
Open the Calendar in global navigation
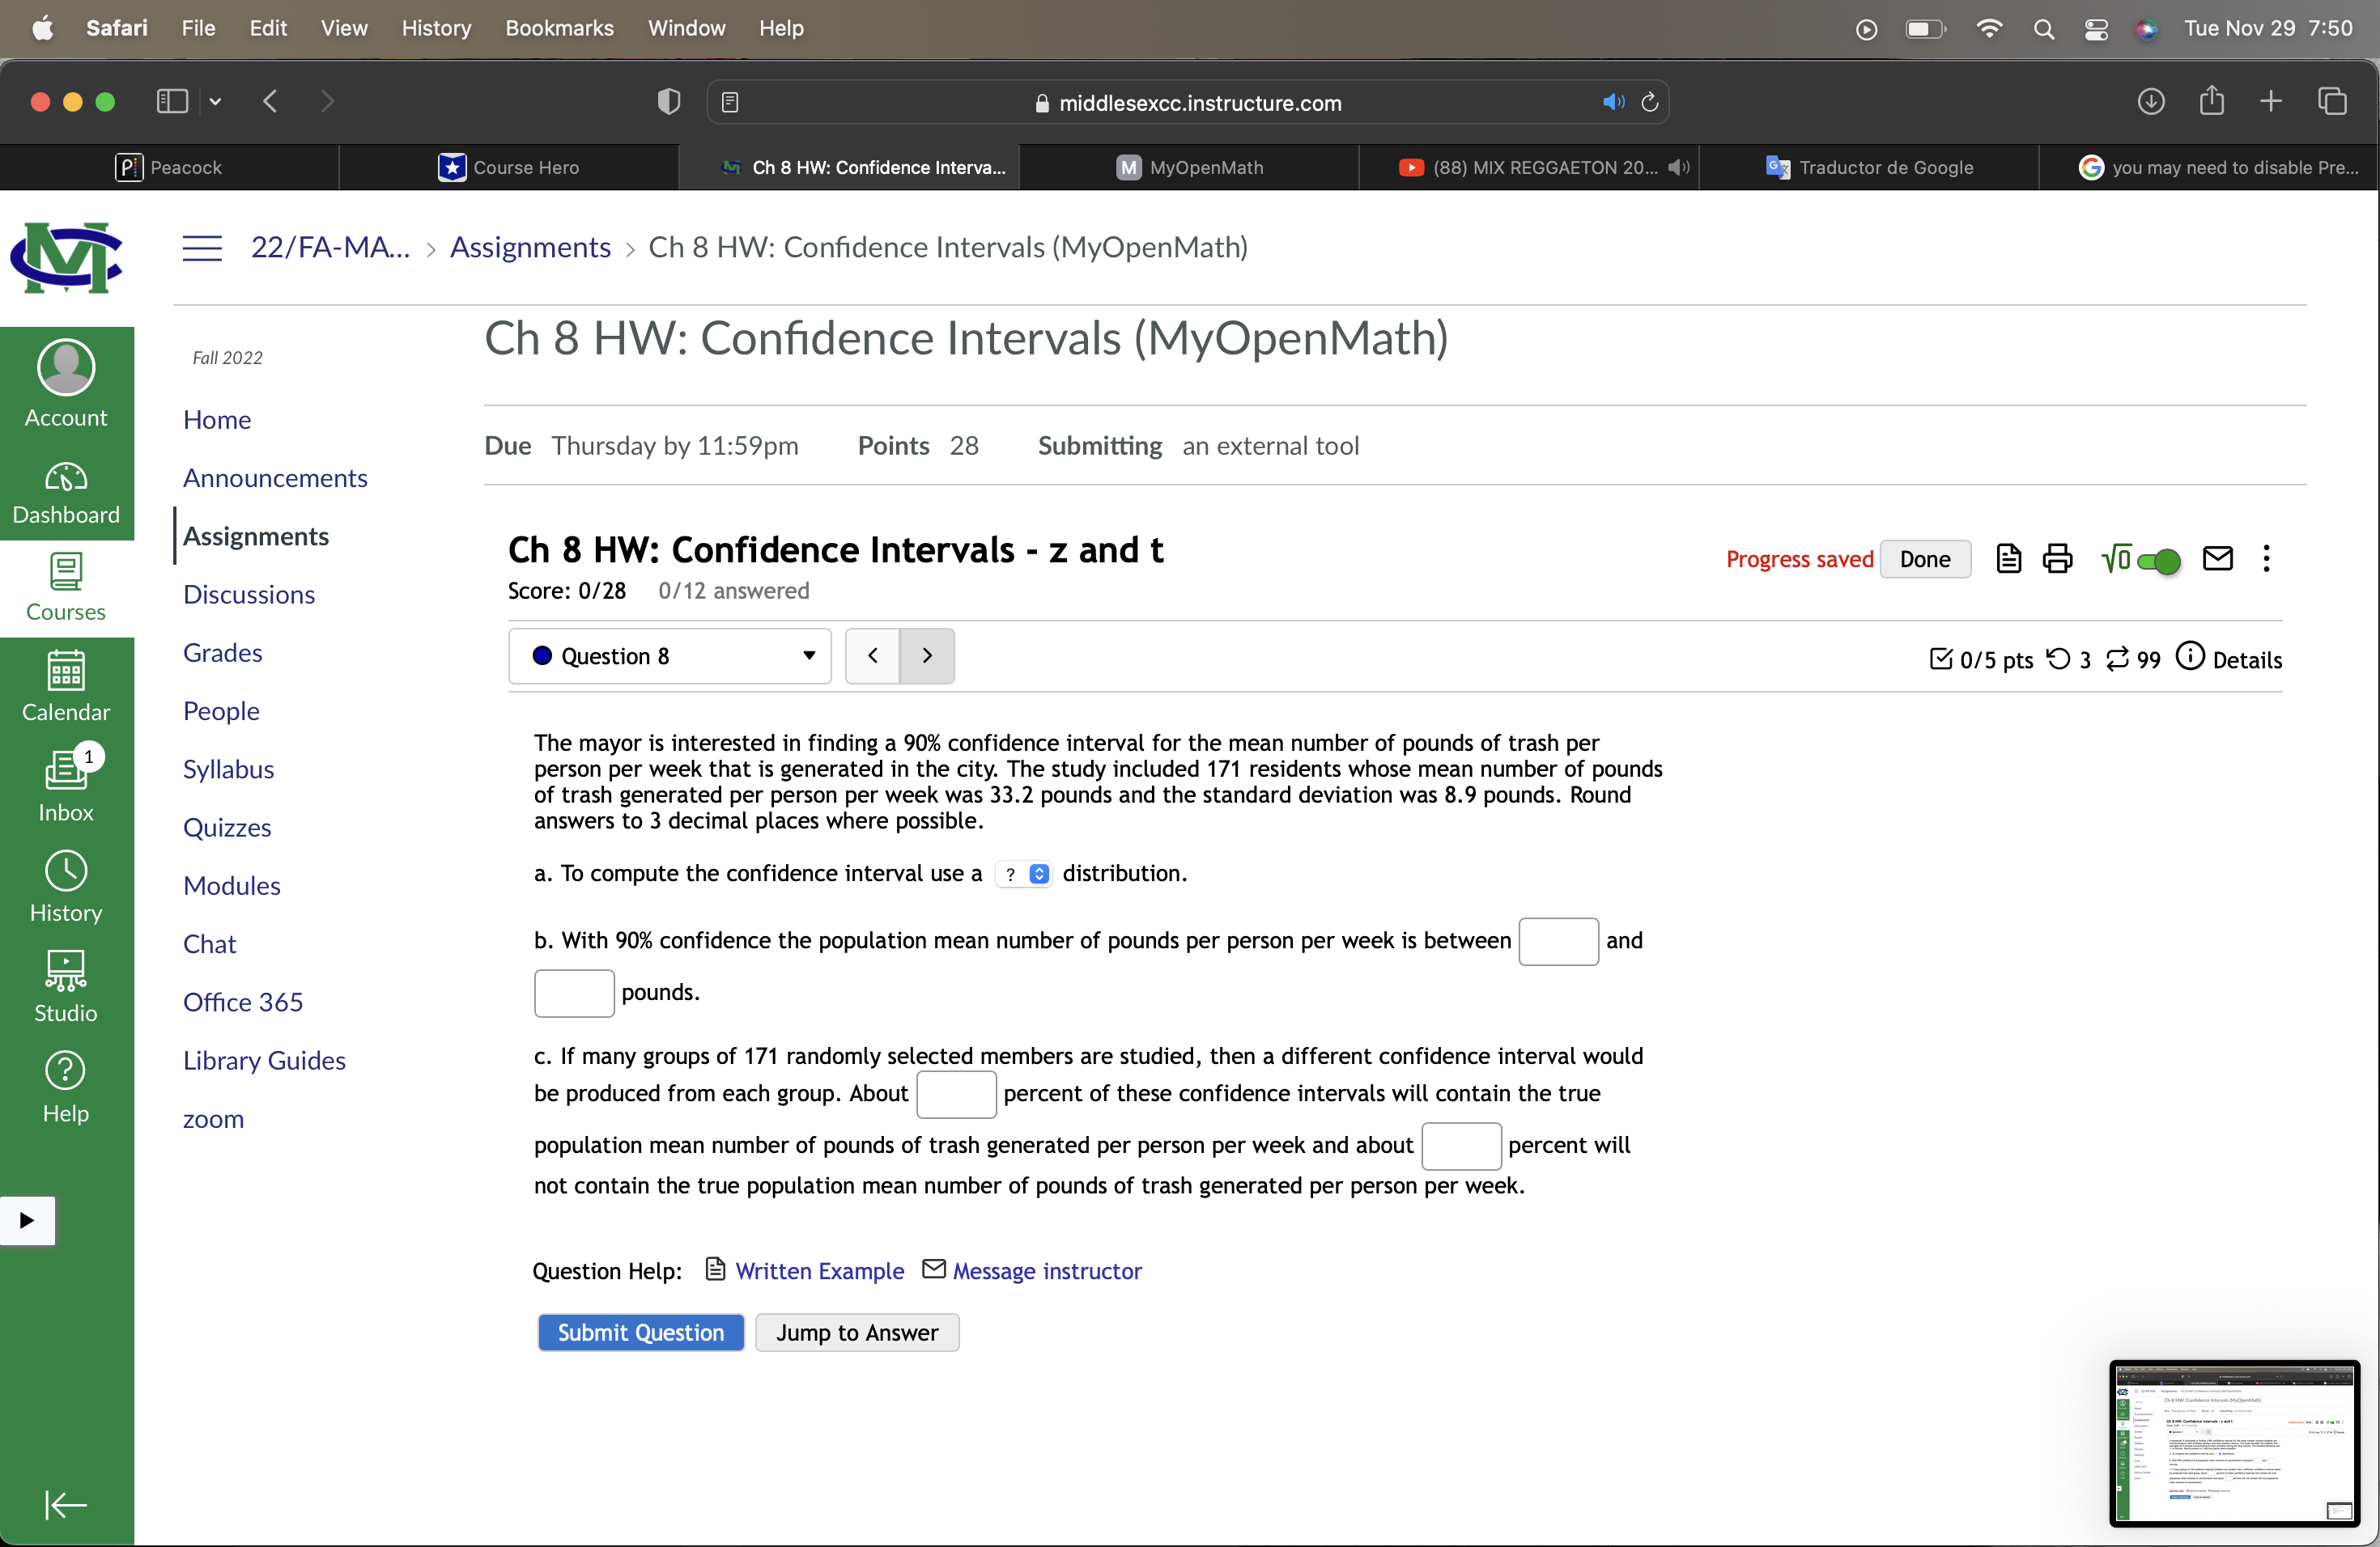[x=66, y=685]
